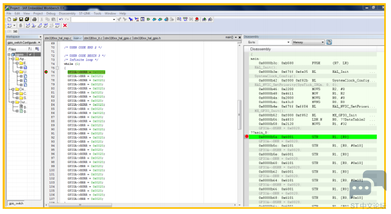Screen dimensions: 391x214
Task: Click inside the Go to address field
Action: [x=272, y=42]
